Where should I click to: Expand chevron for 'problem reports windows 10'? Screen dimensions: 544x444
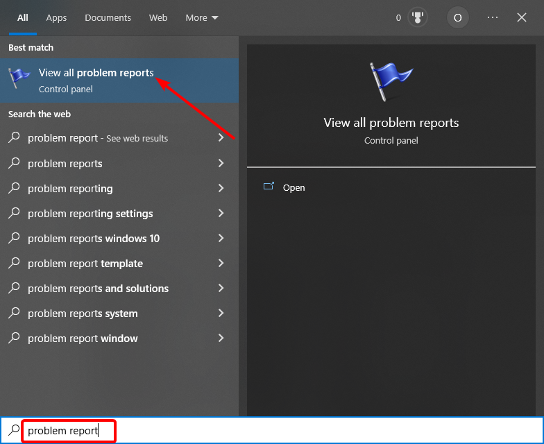221,238
